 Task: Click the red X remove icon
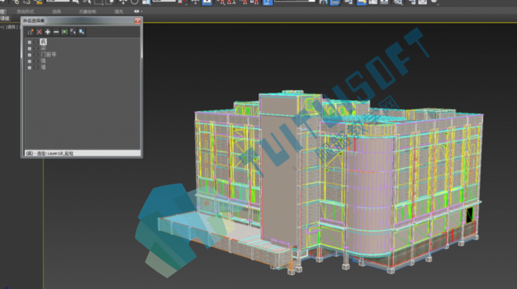pyautogui.click(x=39, y=32)
